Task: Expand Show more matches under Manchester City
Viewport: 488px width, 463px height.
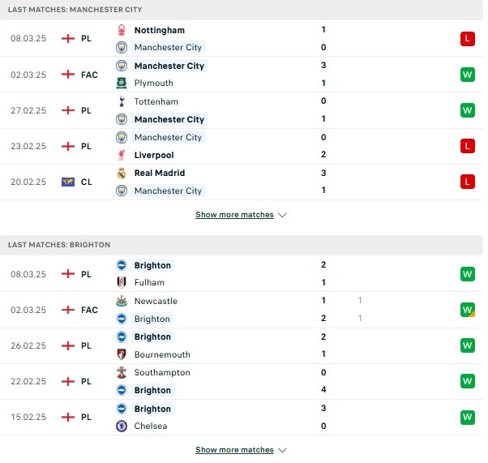Action: [234, 215]
